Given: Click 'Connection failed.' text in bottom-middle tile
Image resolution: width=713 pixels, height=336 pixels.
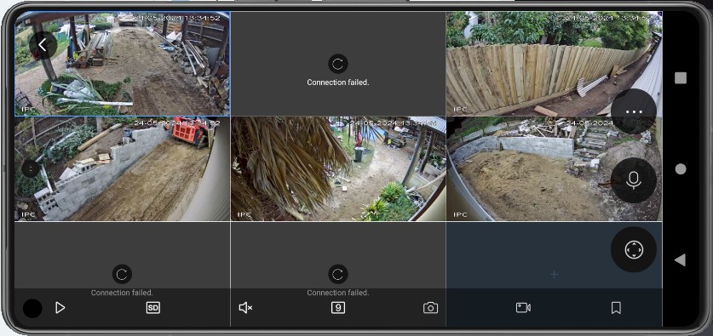Looking at the screenshot, I should tap(338, 293).
